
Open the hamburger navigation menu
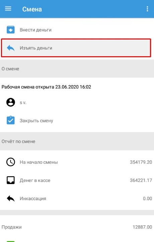[x=8, y=9]
